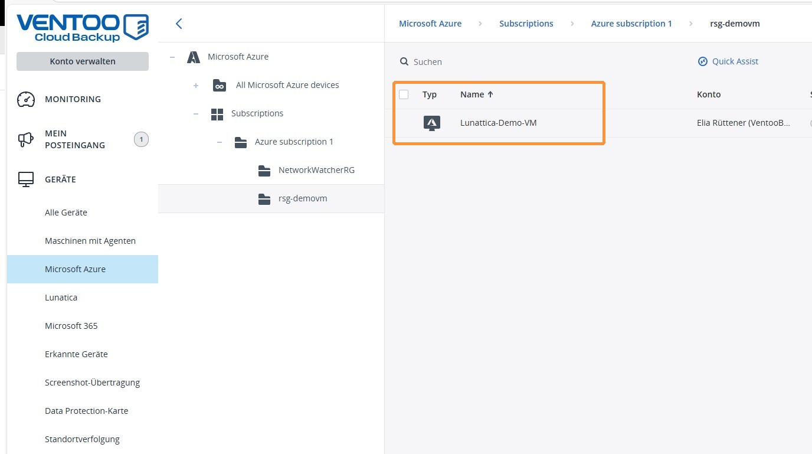This screenshot has height=454, width=812.
Task: Click the All Microsoft Azure devices folder icon
Action: (220, 85)
